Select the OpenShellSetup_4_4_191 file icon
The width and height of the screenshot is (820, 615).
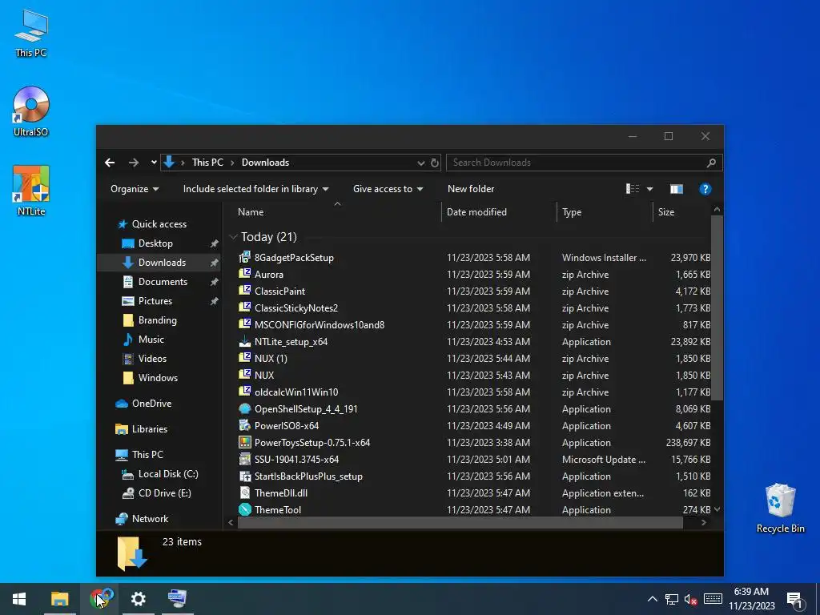tap(245, 408)
